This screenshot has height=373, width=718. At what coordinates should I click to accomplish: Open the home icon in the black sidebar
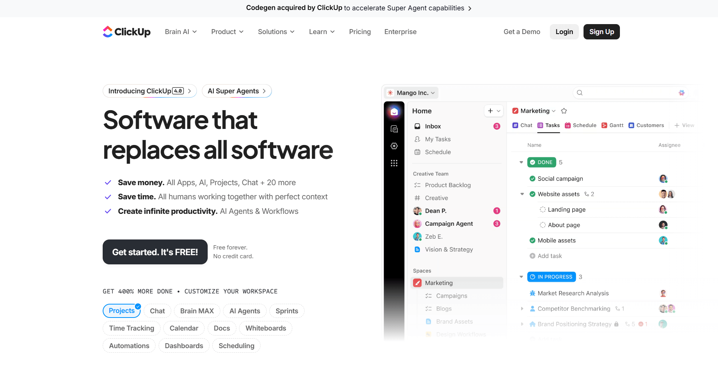click(394, 112)
